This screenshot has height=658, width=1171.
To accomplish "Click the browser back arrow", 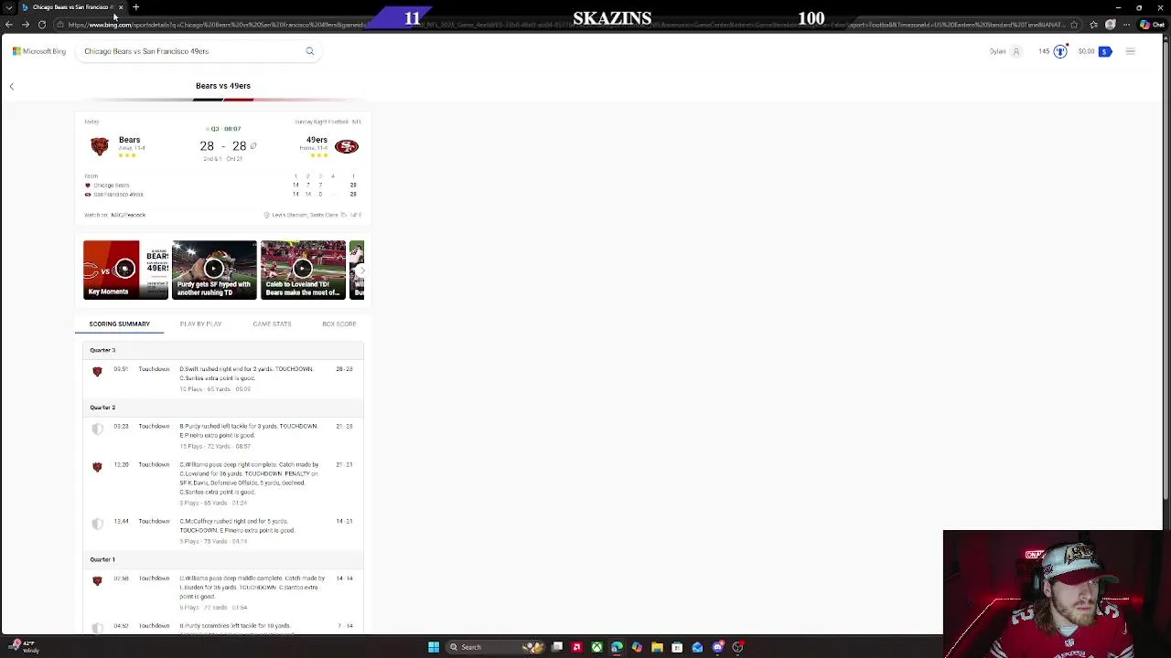I will [9, 25].
